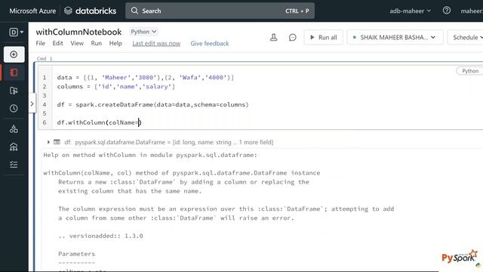Open the adb-maheer workspace dropdown
The width and height of the screenshot is (483, 272).
tap(410, 11)
